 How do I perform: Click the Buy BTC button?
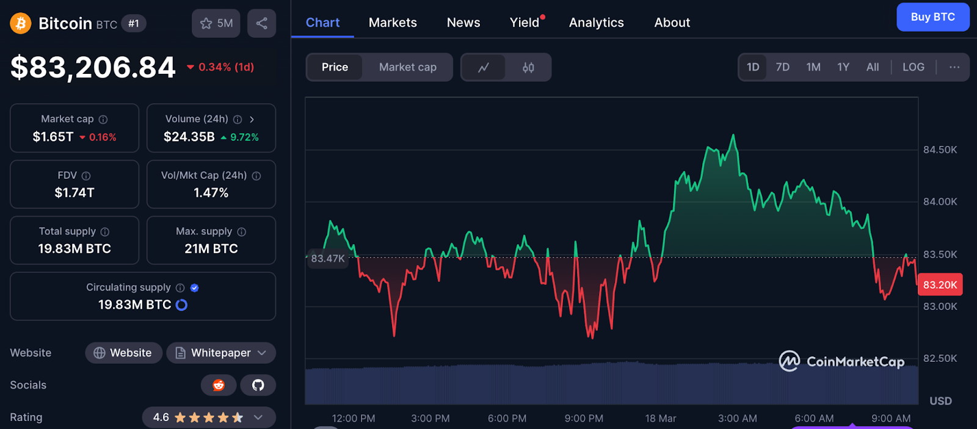[932, 17]
